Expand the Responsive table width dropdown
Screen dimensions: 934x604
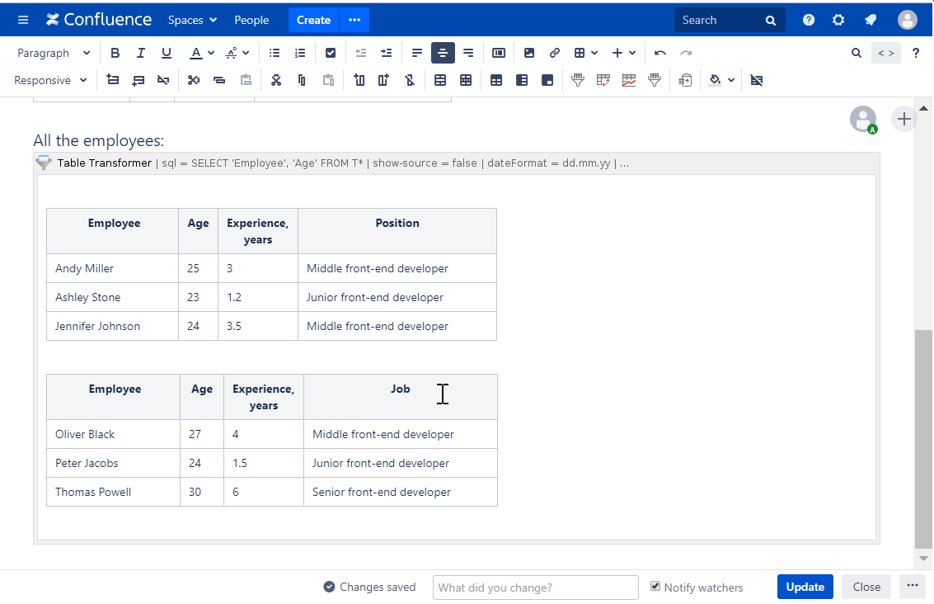click(x=50, y=80)
